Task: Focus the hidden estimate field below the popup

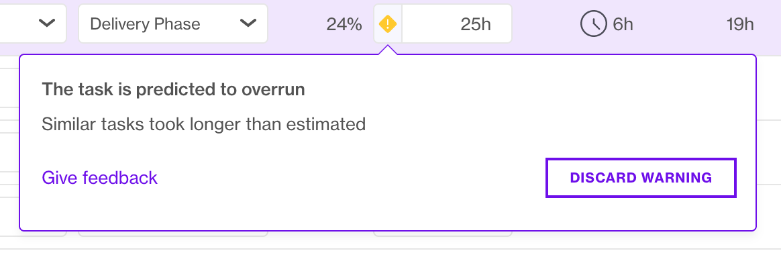Action: point(443,234)
